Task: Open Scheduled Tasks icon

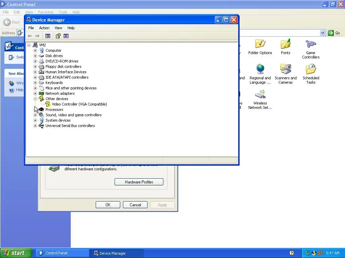Action: click(311, 74)
